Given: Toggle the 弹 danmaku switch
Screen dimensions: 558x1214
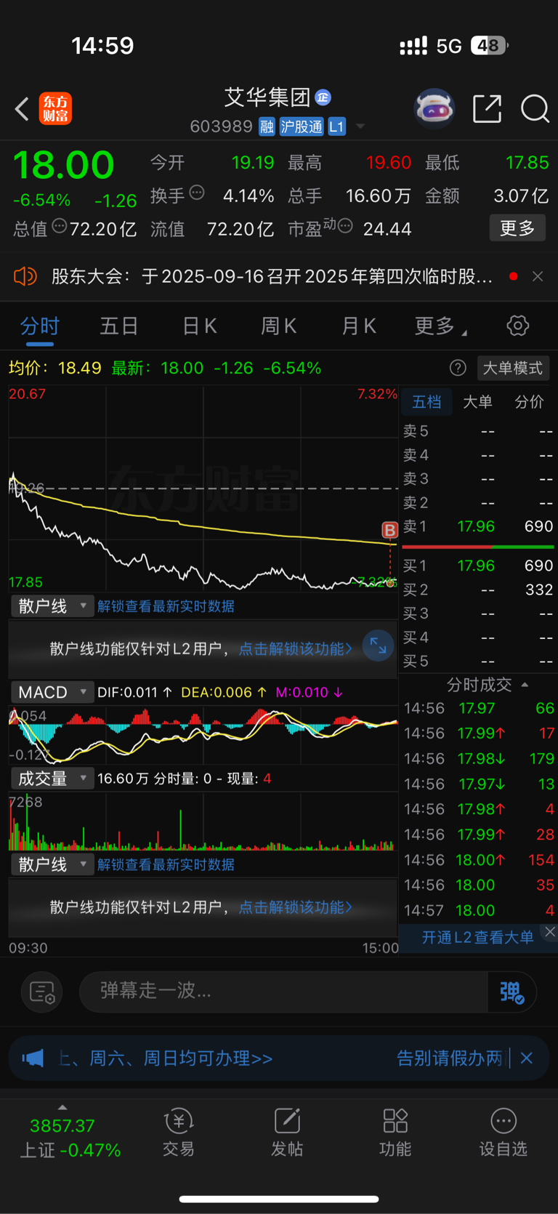Looking at the screenshot, I should 512,992.
